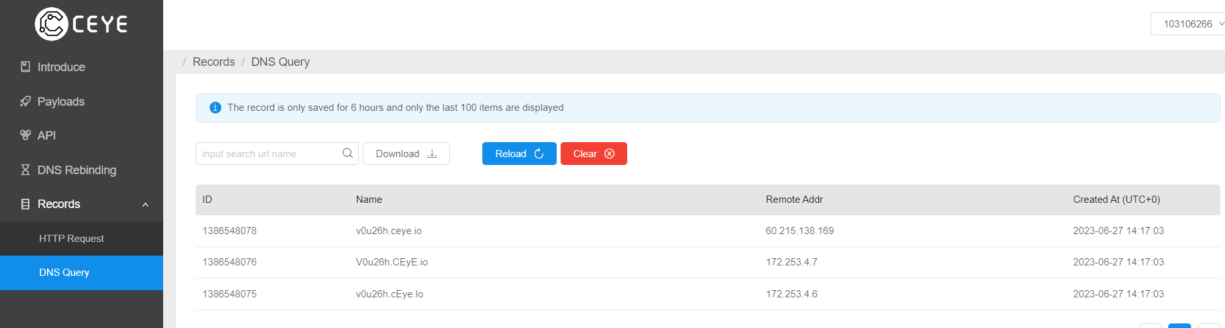Download the DNS records
The image size is (1225, 328).
[x=406, y=154]
